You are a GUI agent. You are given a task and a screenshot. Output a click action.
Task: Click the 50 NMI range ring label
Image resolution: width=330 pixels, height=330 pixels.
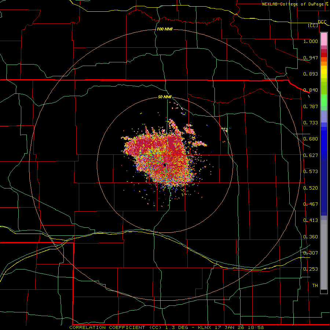coord(165,97)
